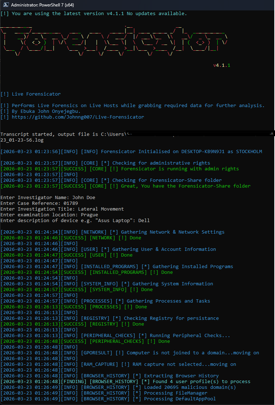
Task: Click the '[NETWORK] [!] Done' success line
Action: [71, 238]
